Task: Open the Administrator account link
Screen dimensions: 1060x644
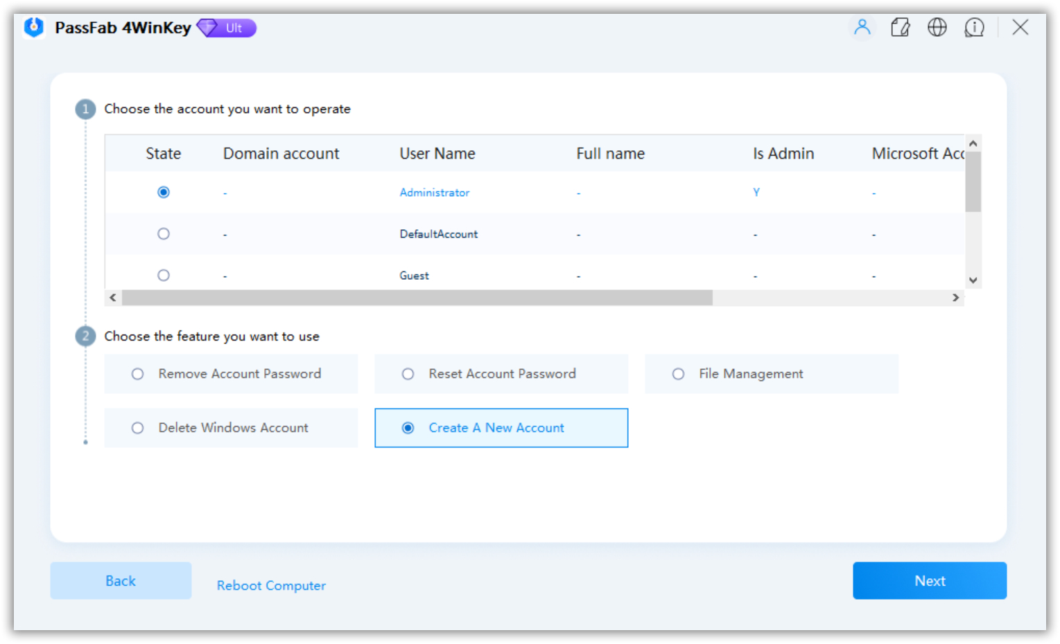Action: (434, 192)
